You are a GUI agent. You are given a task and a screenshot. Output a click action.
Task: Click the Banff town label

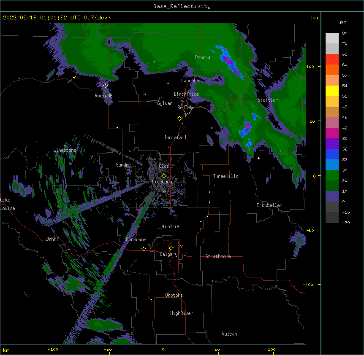click(x=52, y=239)
